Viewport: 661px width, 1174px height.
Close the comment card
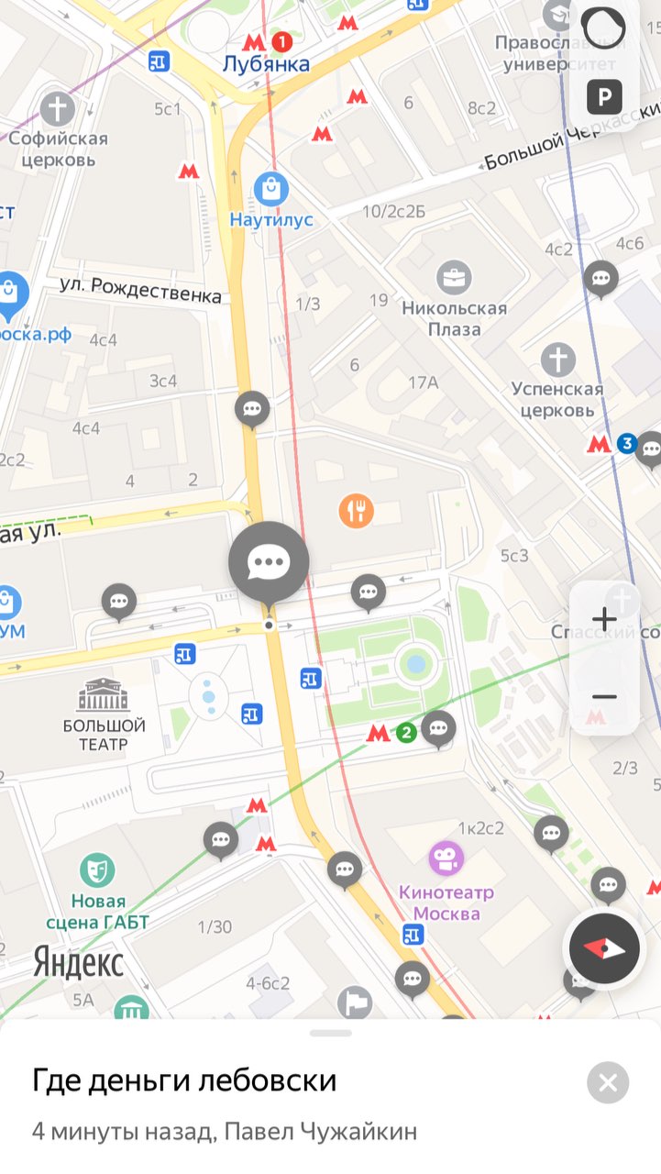(x=608, y=1082)
